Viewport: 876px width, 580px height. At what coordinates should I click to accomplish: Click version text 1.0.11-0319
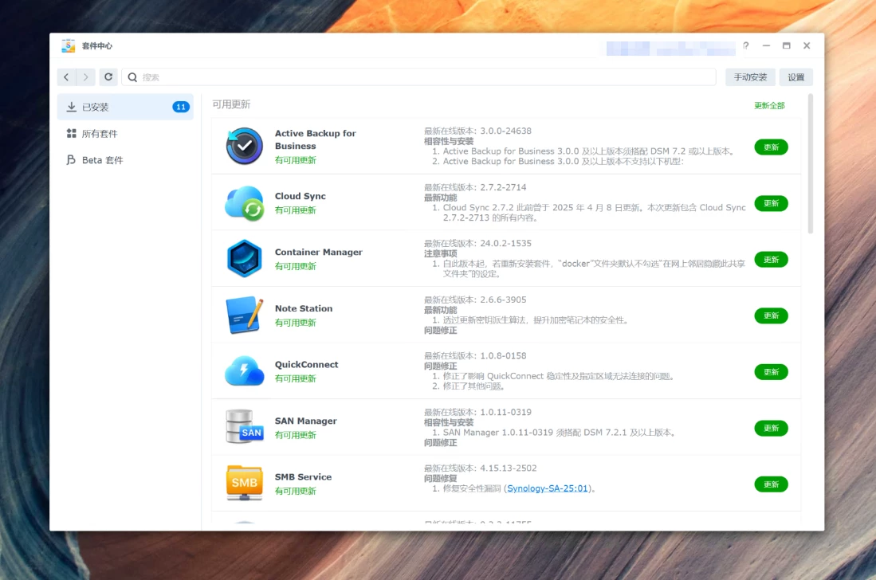tap(505, 412)
